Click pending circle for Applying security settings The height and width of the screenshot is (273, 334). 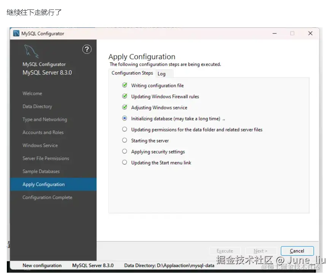coord(125,151)
